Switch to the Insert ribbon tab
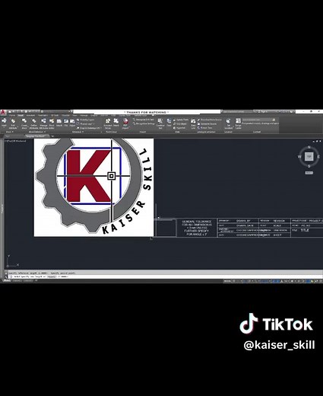The image size is (323, 396). coord(21,116)
